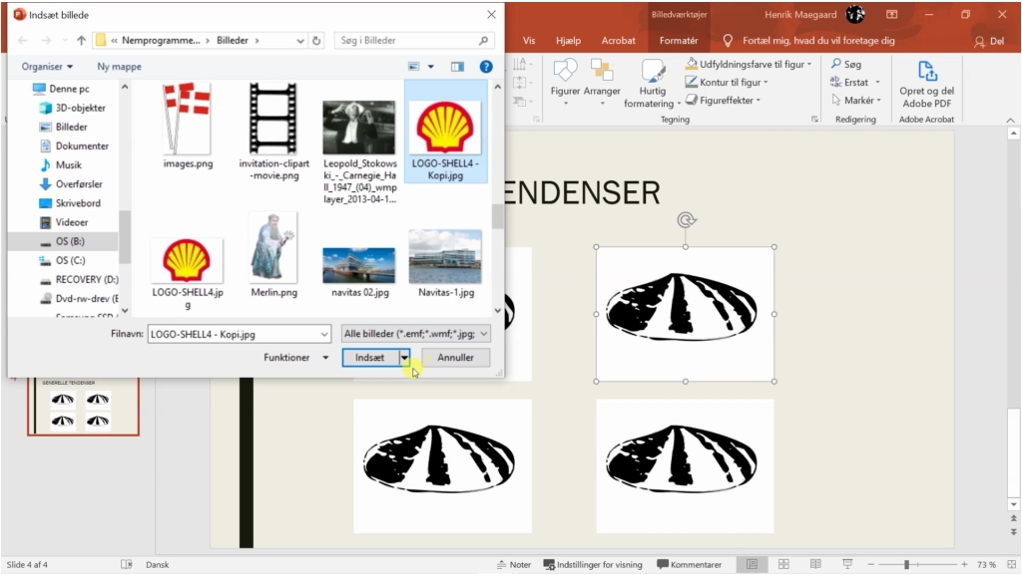This screenshot has height=575, width=1022.
Task: Expand view options dropdown arrow
Action: (x=430, y=67)
